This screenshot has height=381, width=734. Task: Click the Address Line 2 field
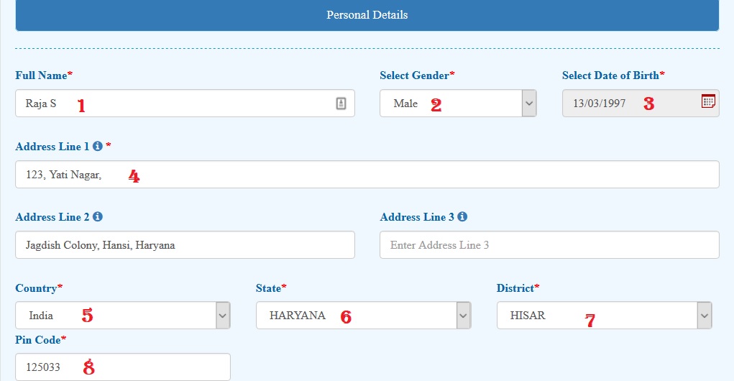coord(185,245)
